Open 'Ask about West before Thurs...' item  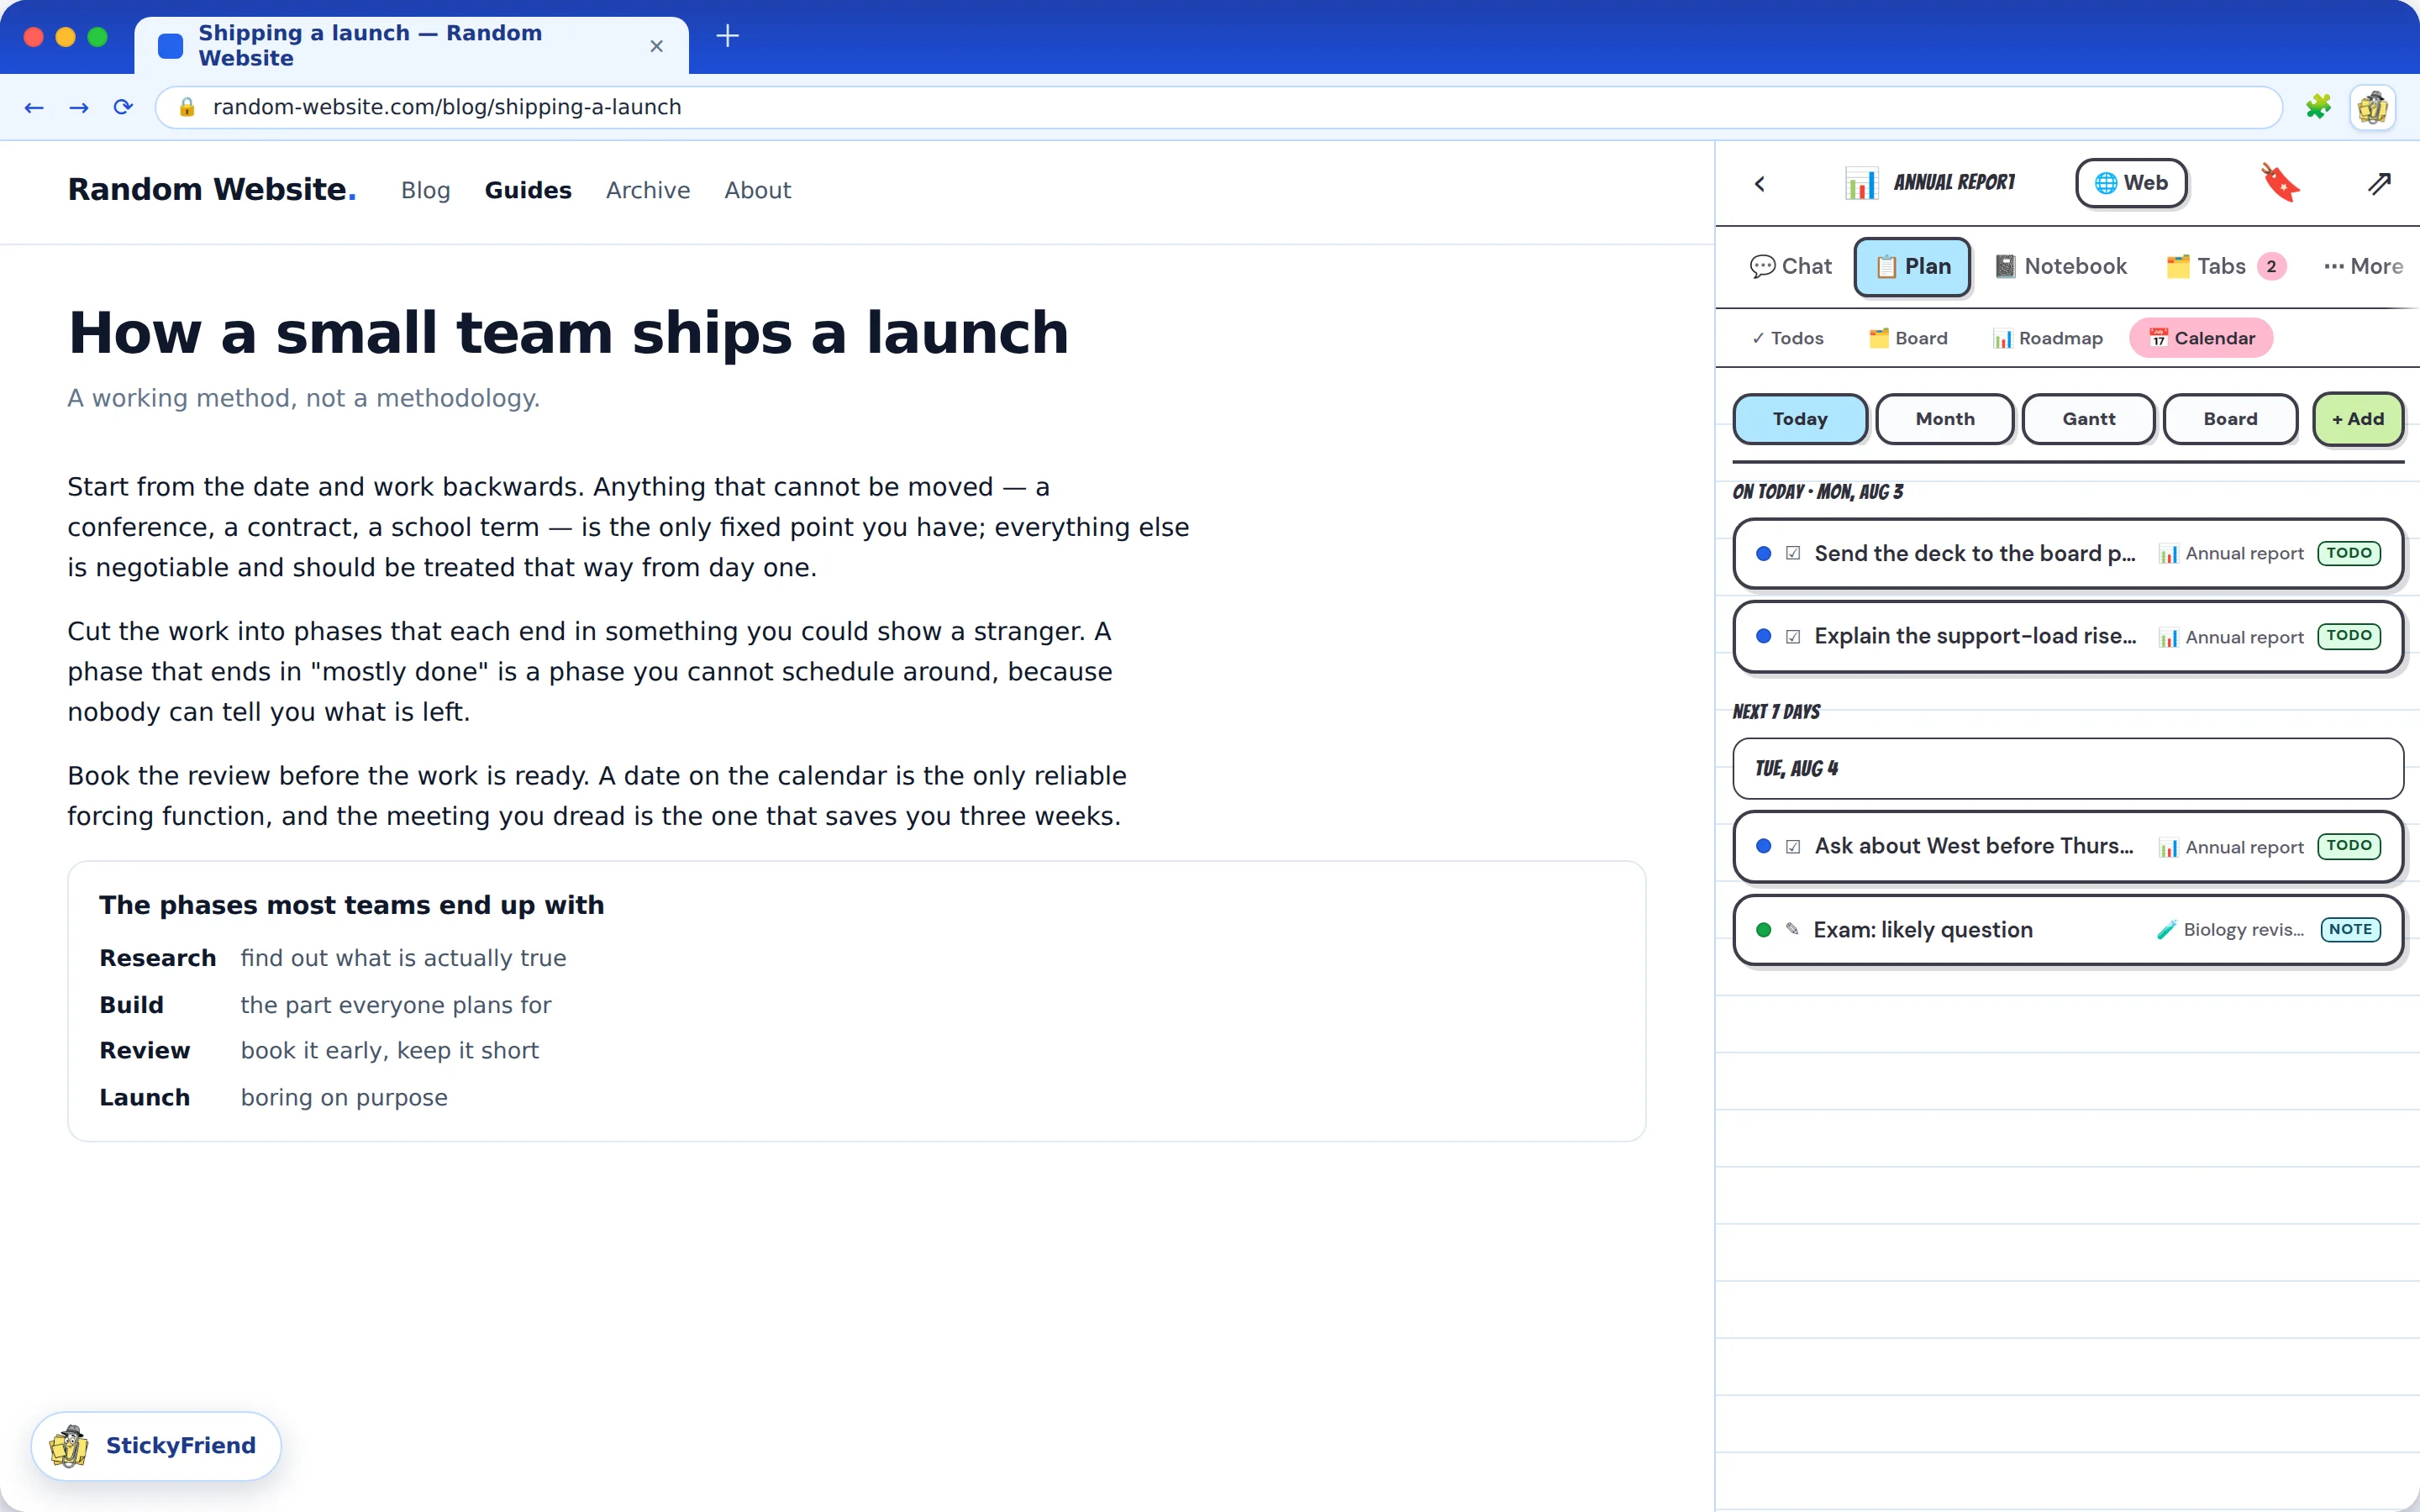click(2068, 846)
